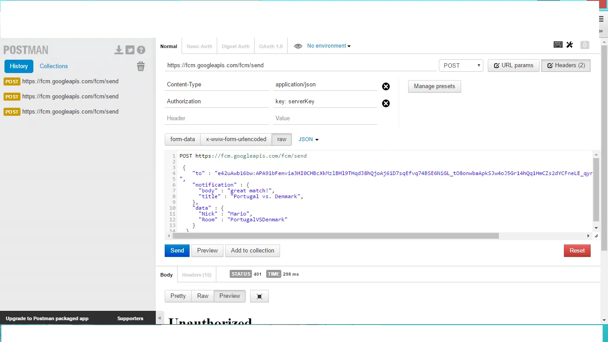Select the raw request body type

click(282, 139)
